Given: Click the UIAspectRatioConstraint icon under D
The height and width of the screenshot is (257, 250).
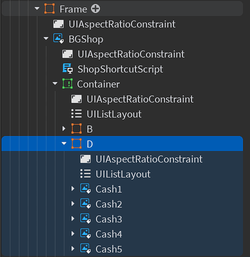Looking at the screenshot, I should click(85, 159).
